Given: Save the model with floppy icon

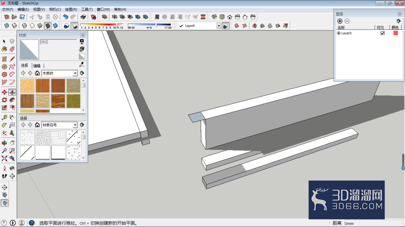Looking at the screenshot, I should tap(22, 17).
